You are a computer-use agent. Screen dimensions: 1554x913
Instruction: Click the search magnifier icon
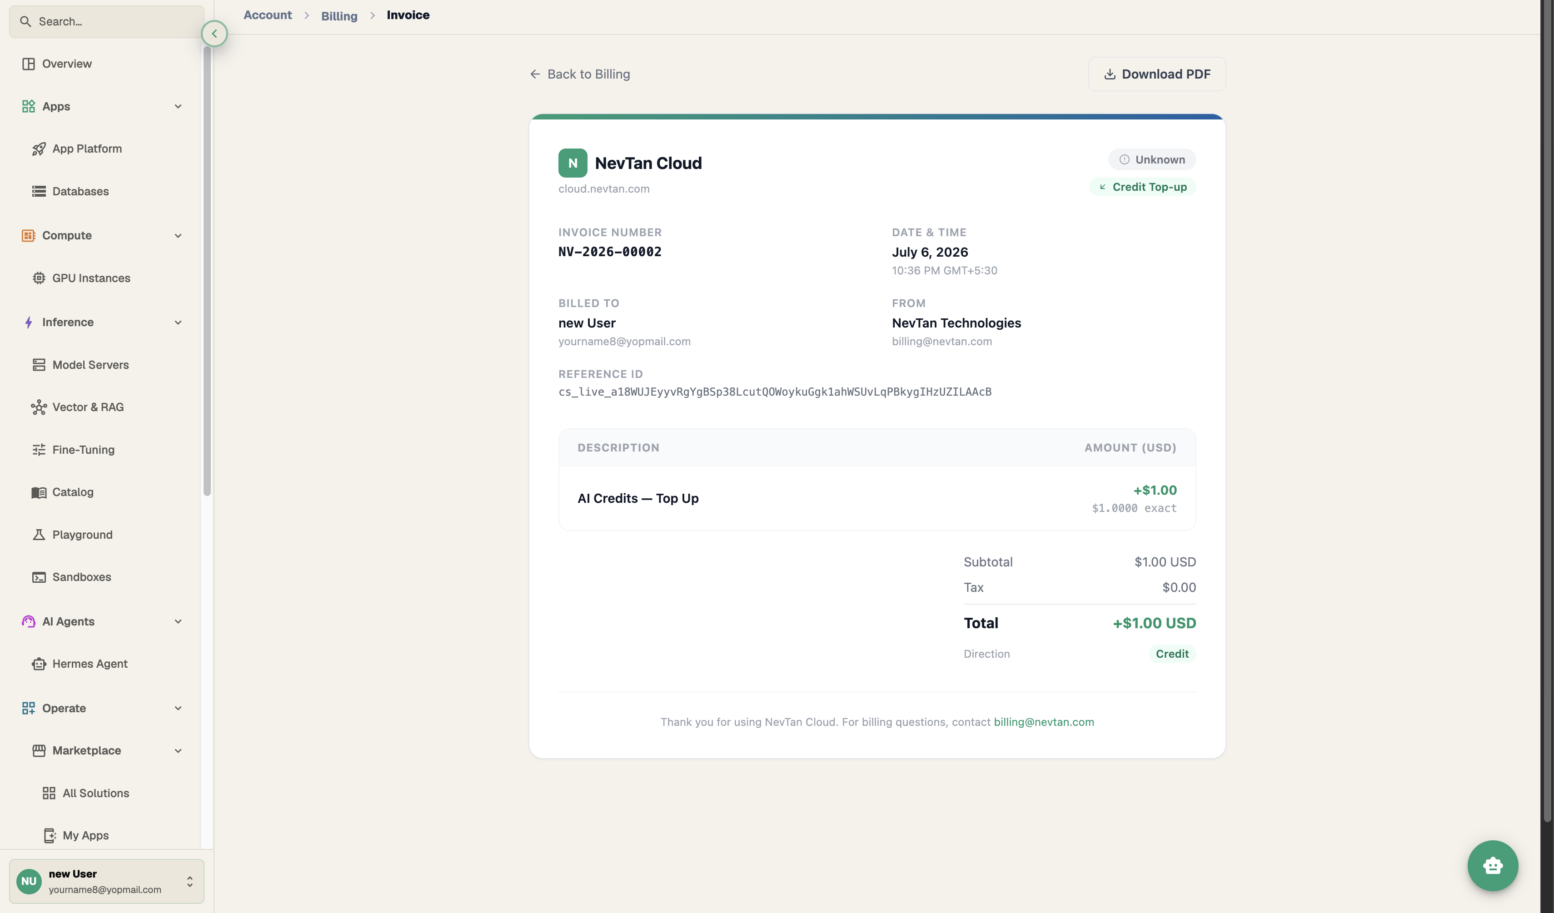point(25,22)
